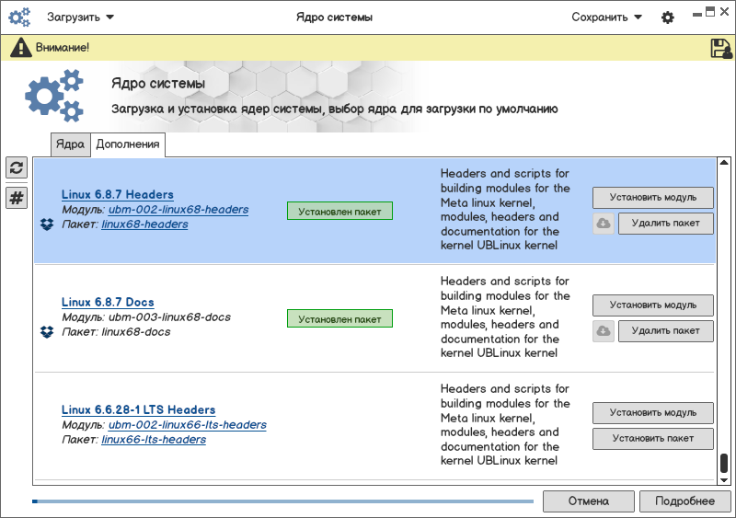Click the warning triangle icon
The width and height of the screenshot is (736, 518).
[x=20, y=48]
